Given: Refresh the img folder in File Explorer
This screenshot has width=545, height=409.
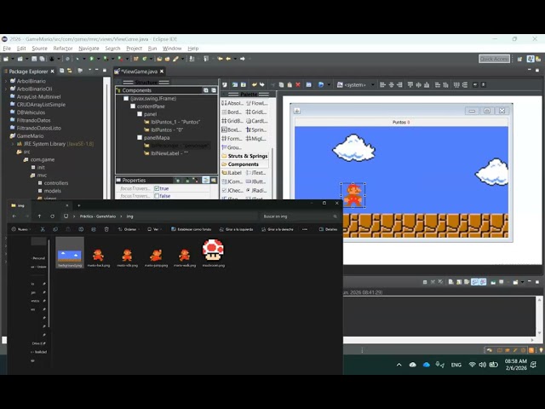Looking at the screenshot, I should pos(52,216).
